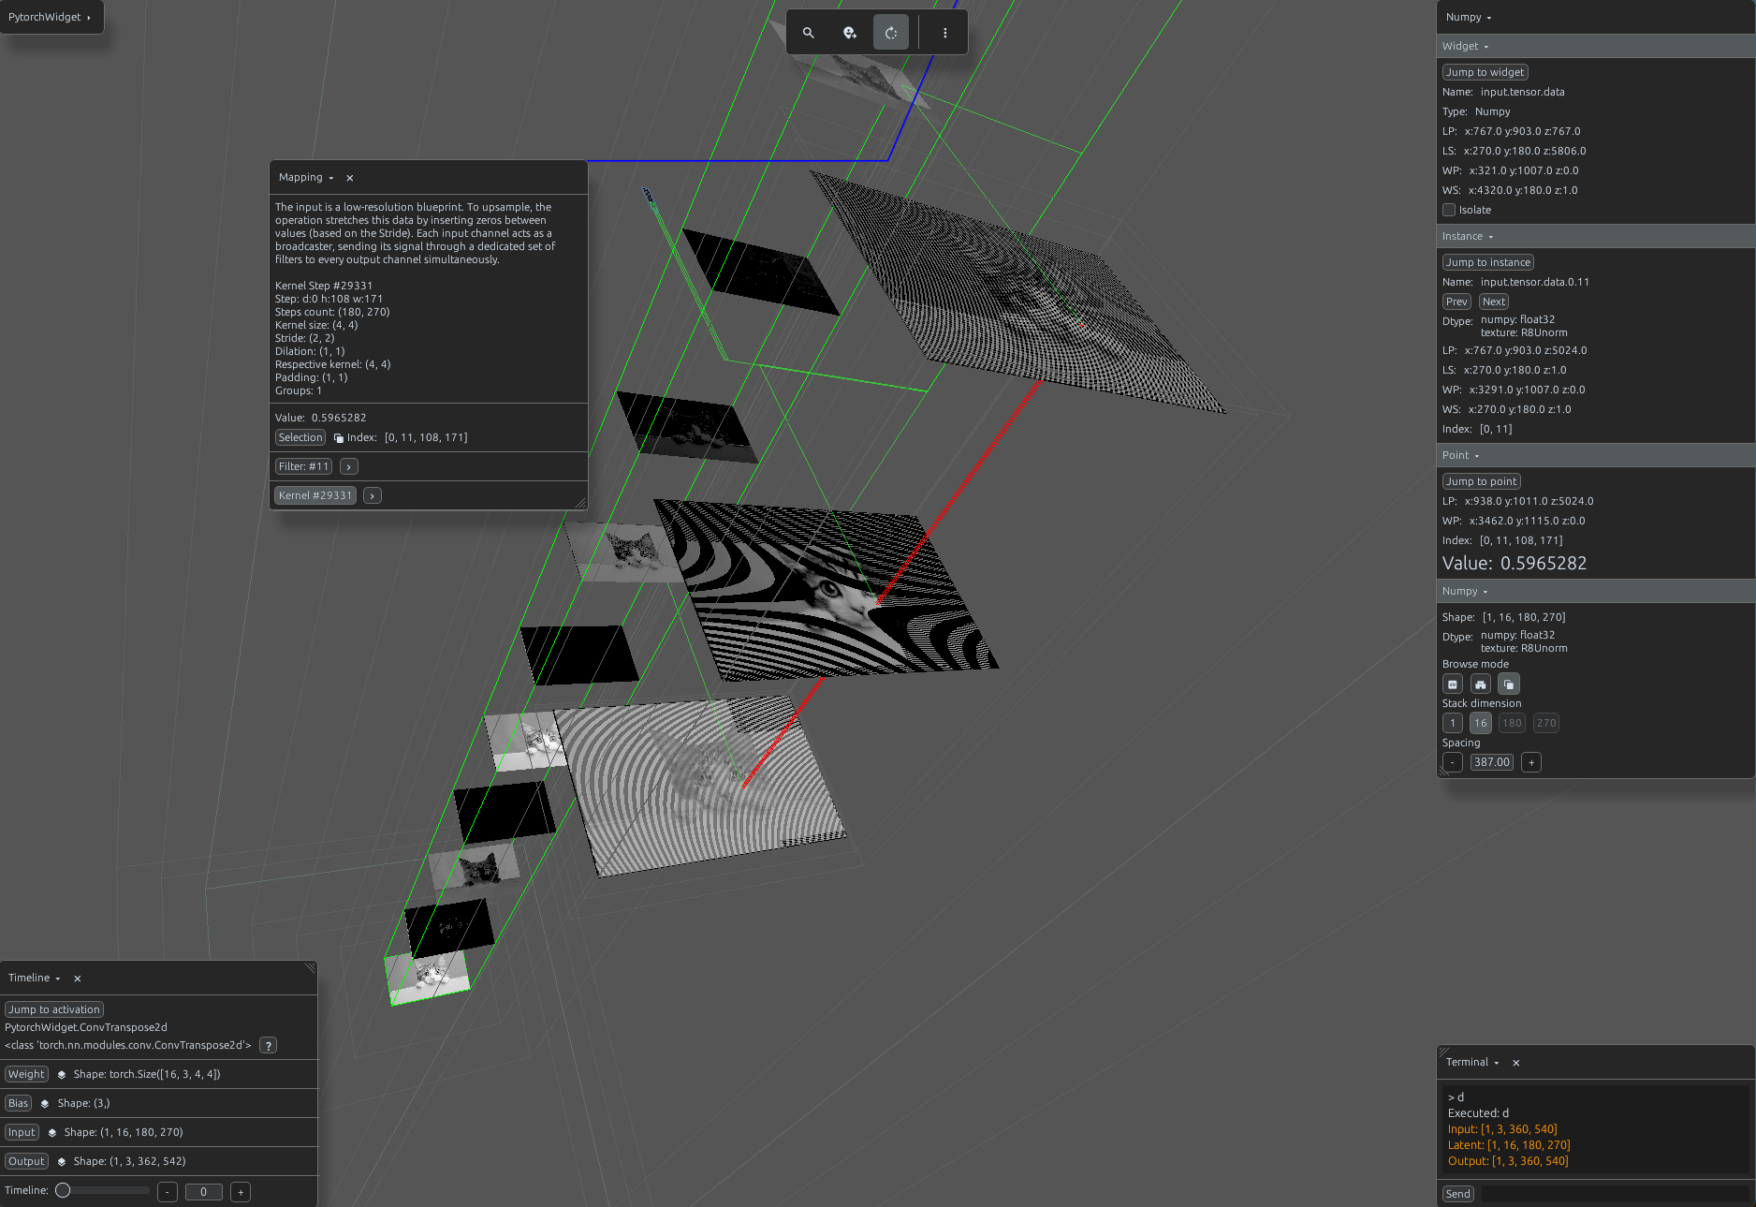Close the Timeline panel

78,979
